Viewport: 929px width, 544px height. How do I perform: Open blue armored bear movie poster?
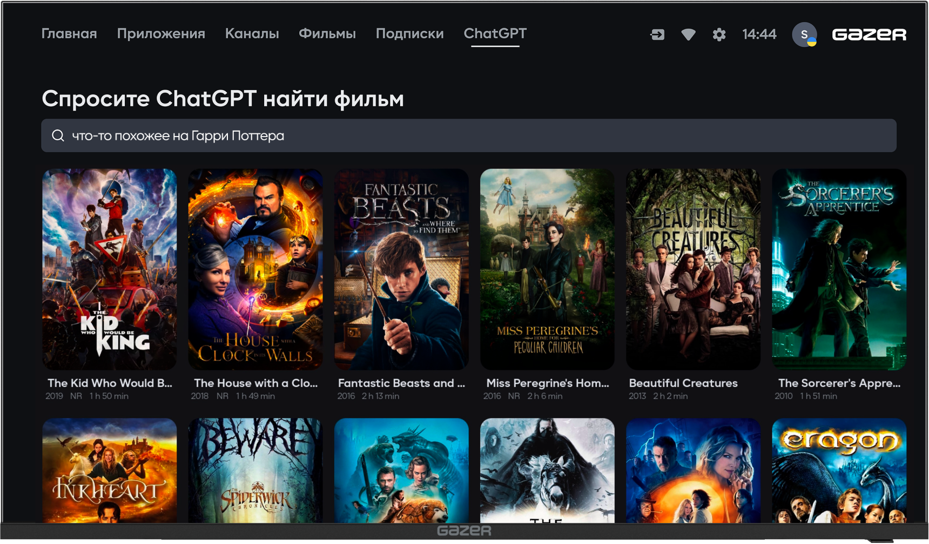click(x=401, y=471)
